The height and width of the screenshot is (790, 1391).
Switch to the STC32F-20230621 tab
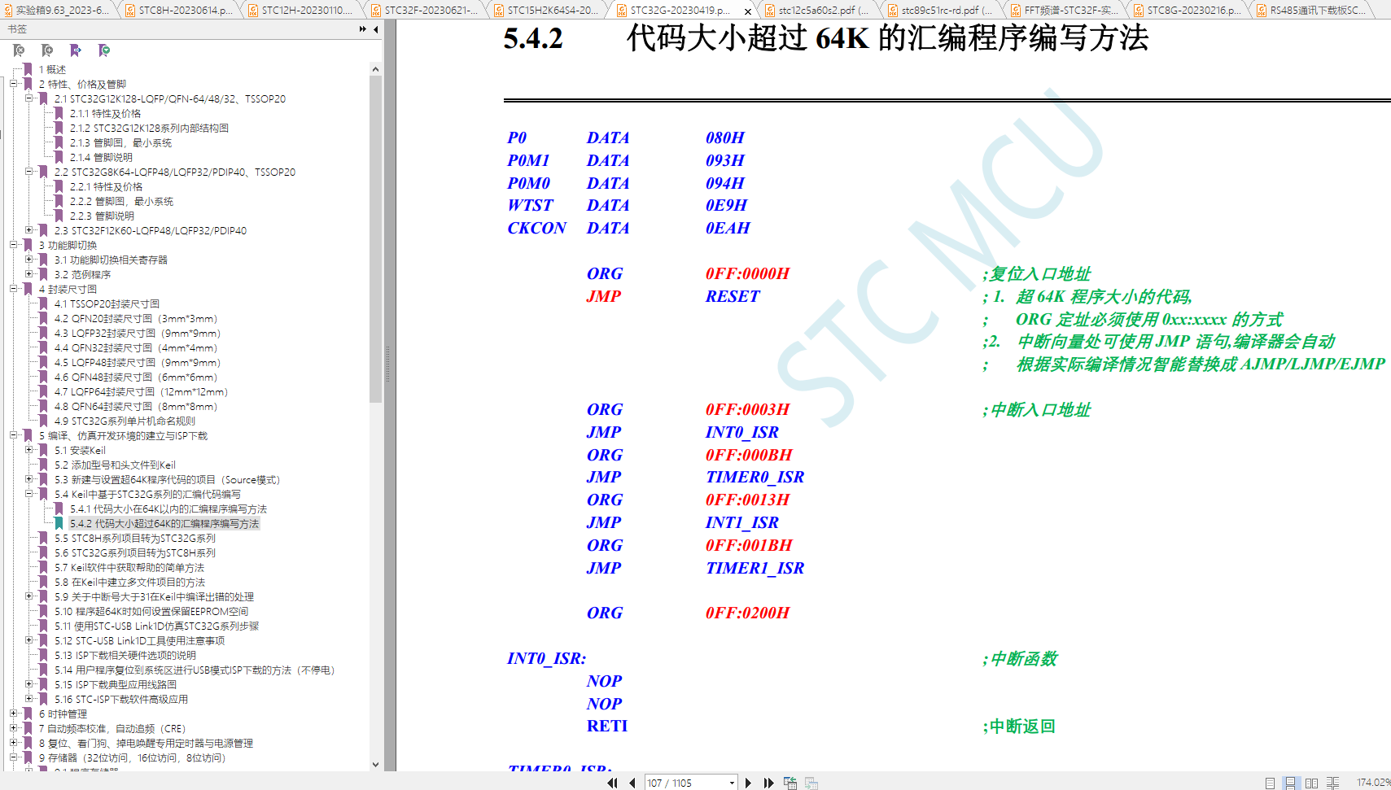426,11
